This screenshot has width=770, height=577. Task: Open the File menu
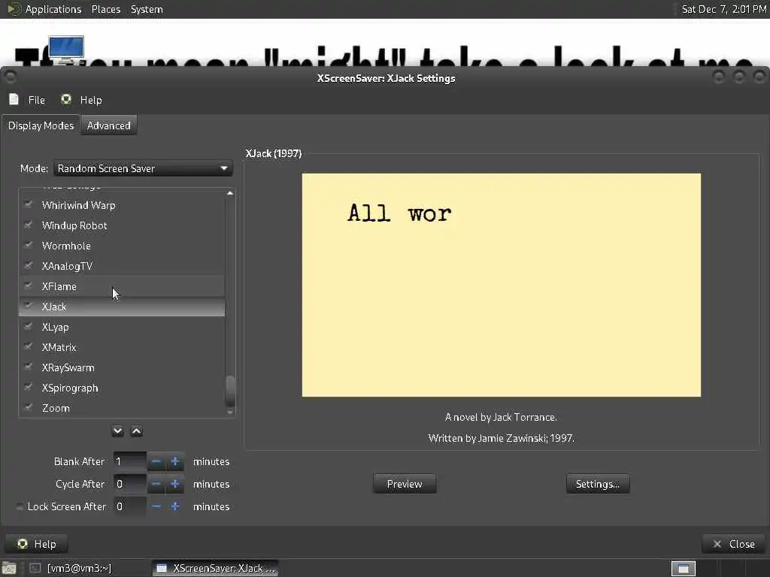[28, 100]
